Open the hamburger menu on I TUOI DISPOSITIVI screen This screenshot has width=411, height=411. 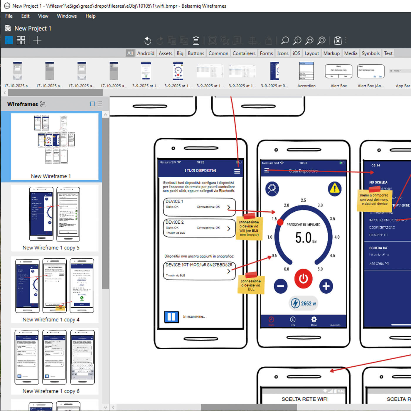[237, 171]
